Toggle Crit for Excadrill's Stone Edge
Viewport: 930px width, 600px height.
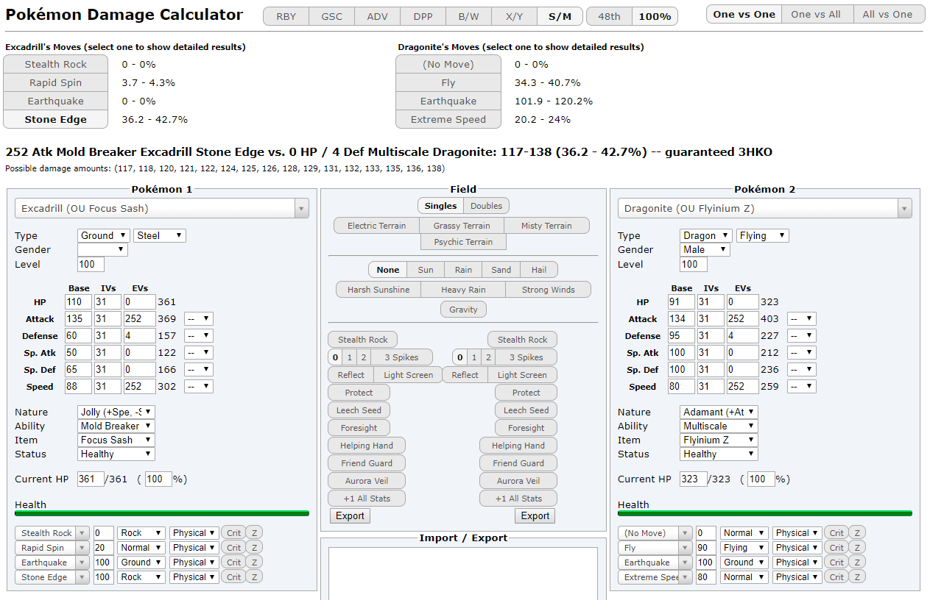coord(233,577)
